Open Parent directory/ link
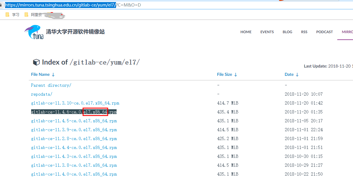 coord(51,85)
